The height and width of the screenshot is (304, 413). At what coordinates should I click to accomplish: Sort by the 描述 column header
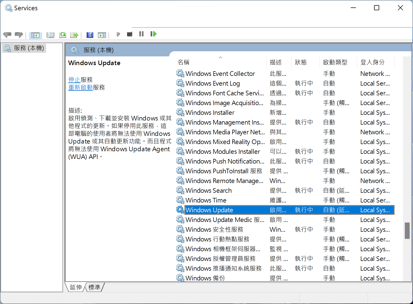[279, 62]
